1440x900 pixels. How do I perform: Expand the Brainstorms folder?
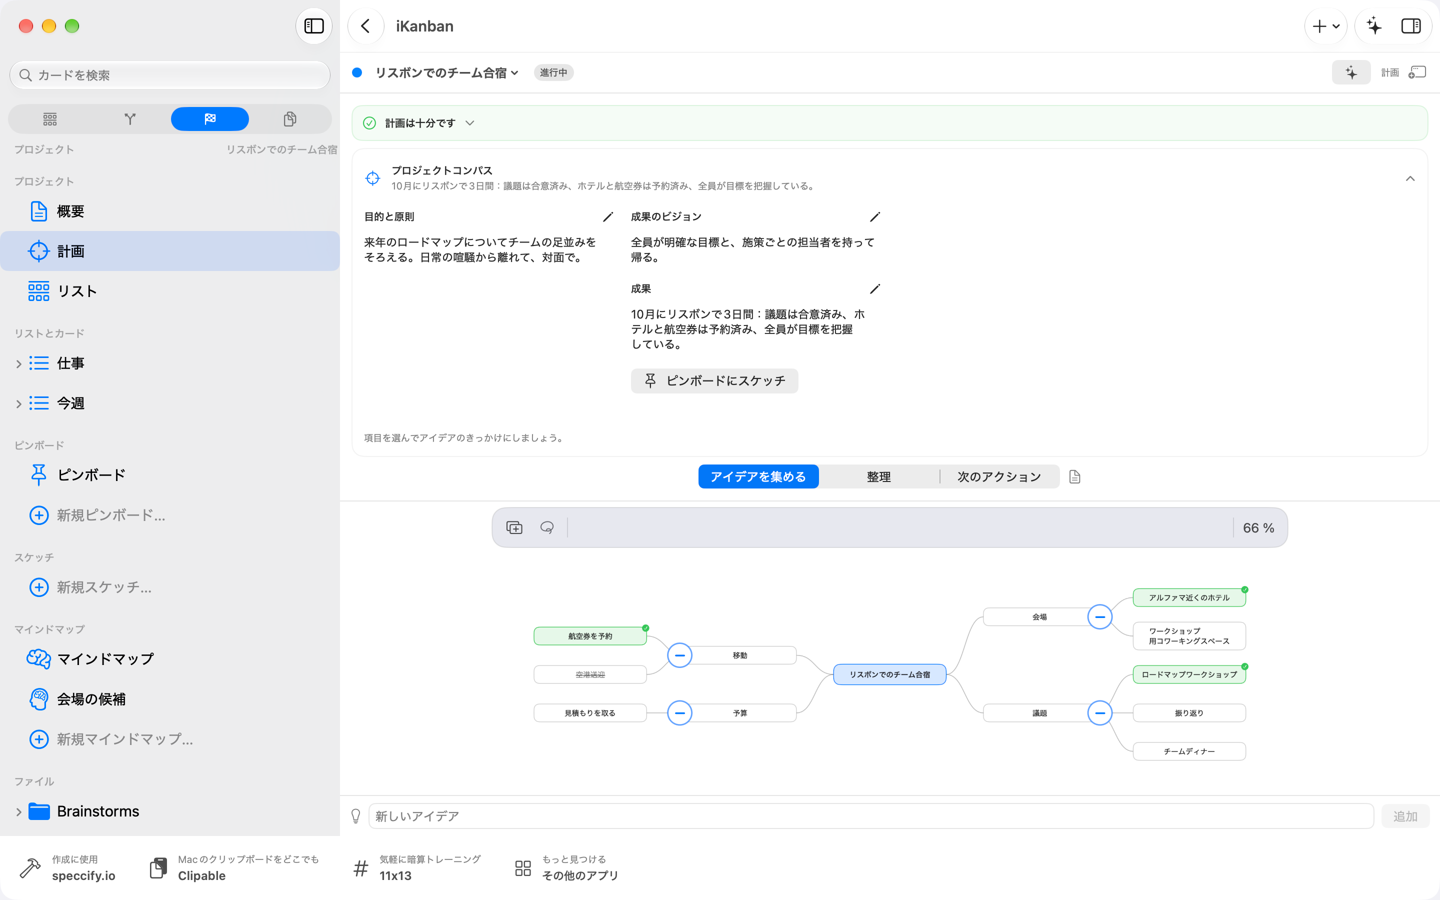point(18,811)
